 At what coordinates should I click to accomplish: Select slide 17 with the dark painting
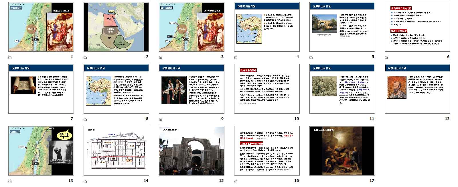[x=342, y=151]
